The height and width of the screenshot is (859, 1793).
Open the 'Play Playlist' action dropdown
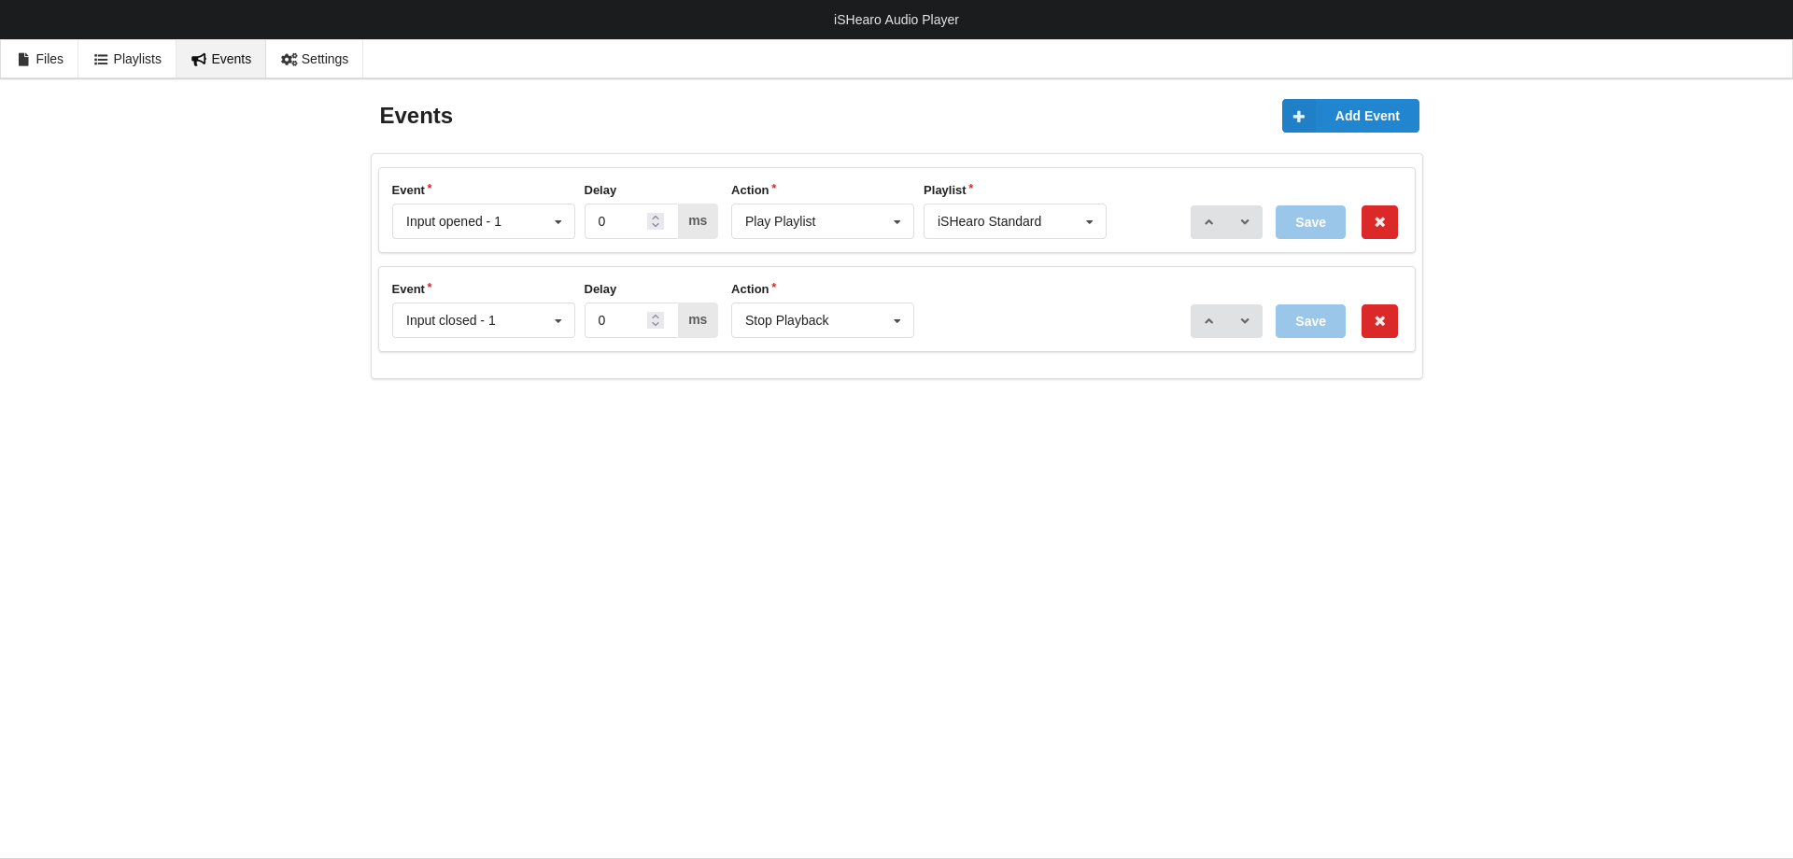pyautogui.click(x=822, y=221)
